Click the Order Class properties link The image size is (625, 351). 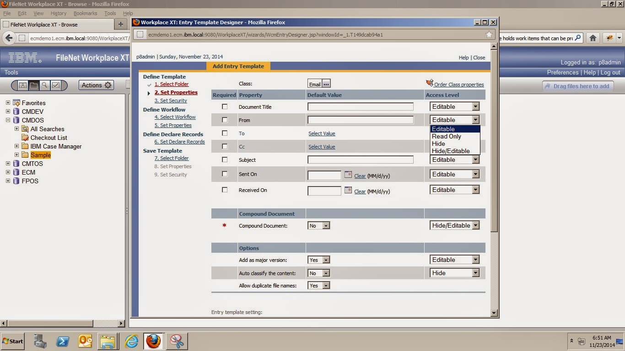pyautogui.click(x=458, y=84)
